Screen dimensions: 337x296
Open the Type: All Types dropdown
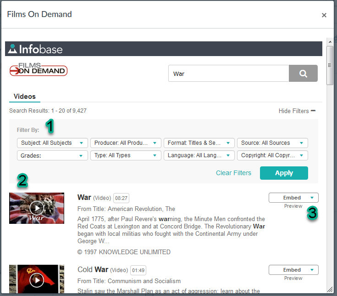[126, 155]
